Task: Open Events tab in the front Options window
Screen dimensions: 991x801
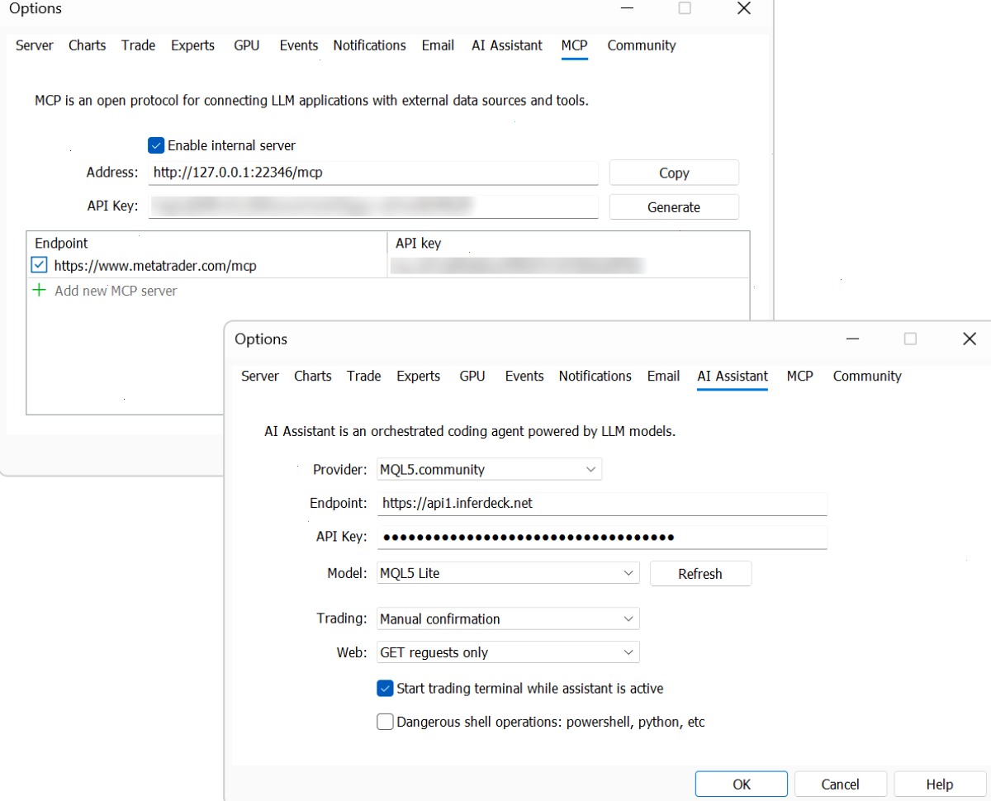Action: [524, 376]
